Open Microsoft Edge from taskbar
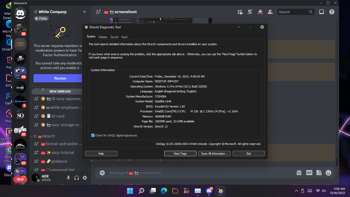Image resolution: width=350 pixels, height=197 pixels. [x=164, y=191]
